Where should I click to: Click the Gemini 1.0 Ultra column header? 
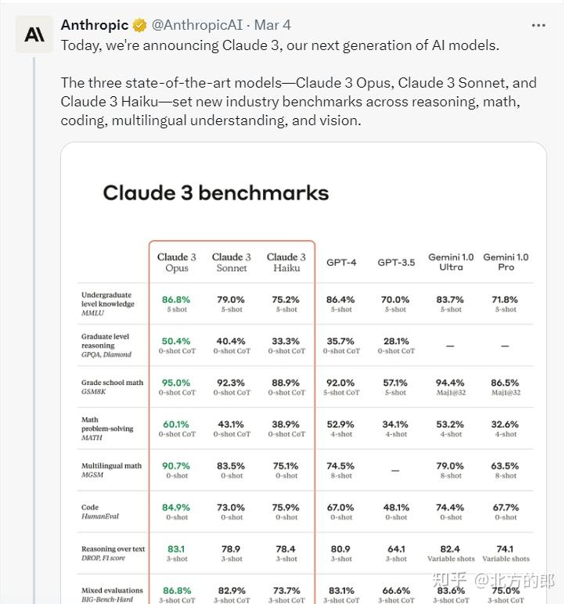tap(451, 262)
